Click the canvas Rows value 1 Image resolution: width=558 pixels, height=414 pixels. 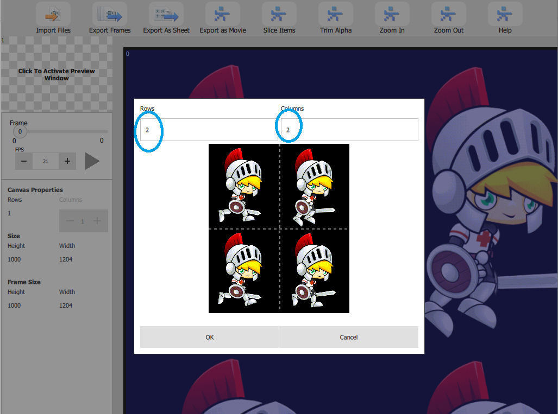click(x=9, y=213)
